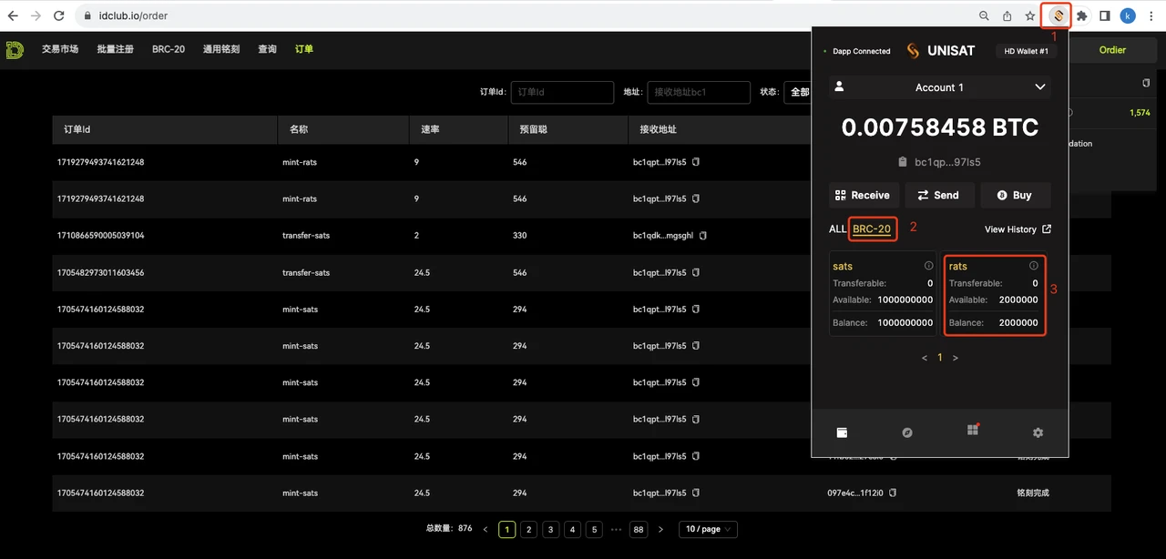Image resolution: width=1166 pixels, height=559 pixels.
Task: Click the Receive button in wallet
Action: click(x=864, y=195)
